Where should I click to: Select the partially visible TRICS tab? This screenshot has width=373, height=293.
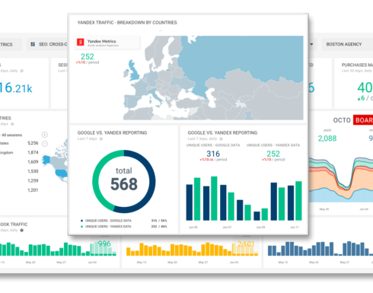10,44
